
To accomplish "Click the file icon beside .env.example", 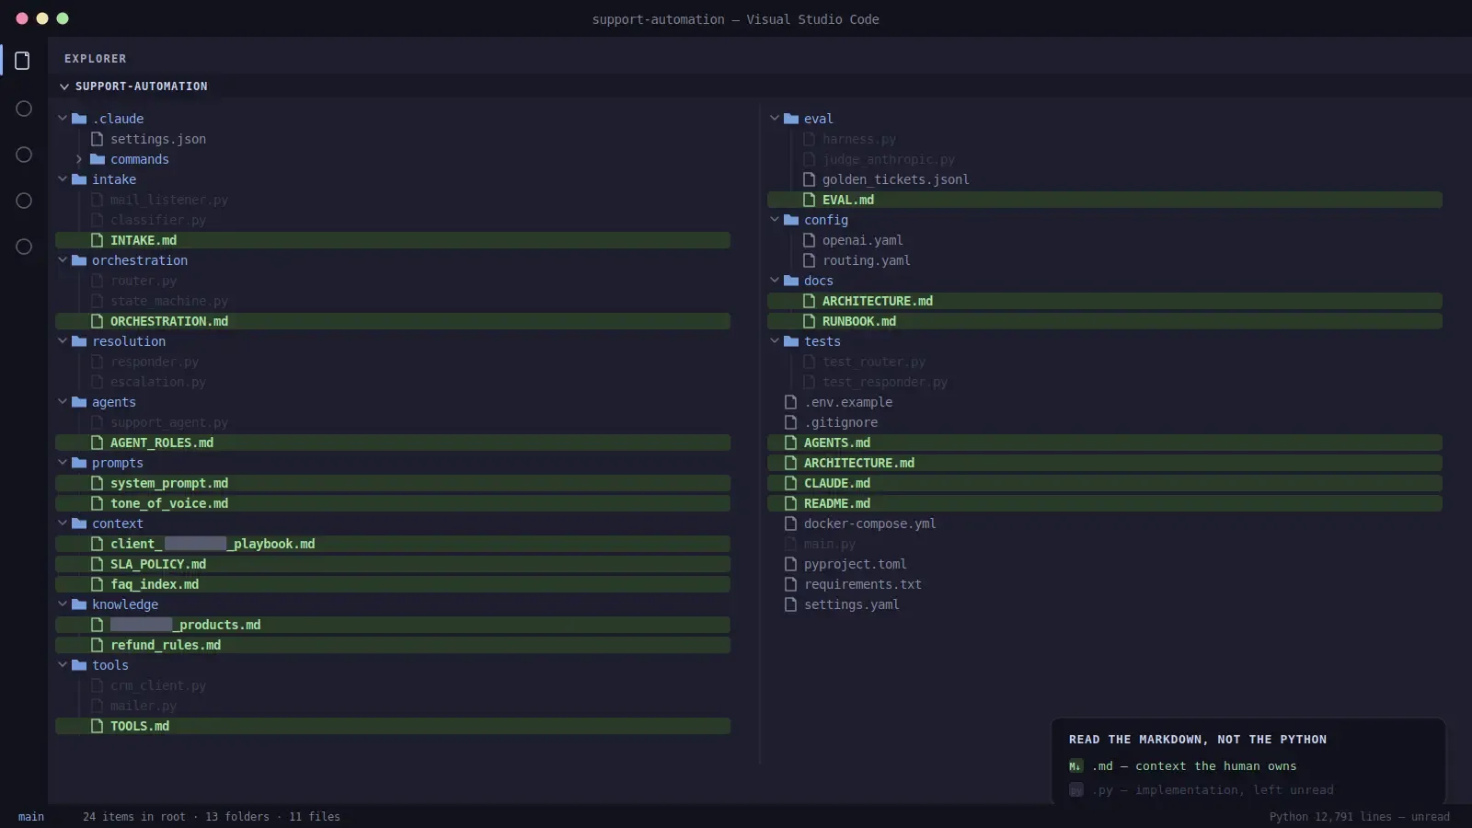I will tap(790, 402).
